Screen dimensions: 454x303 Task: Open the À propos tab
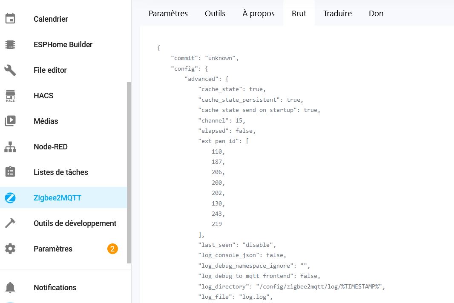pyautogui.click(x=259, y=13)
